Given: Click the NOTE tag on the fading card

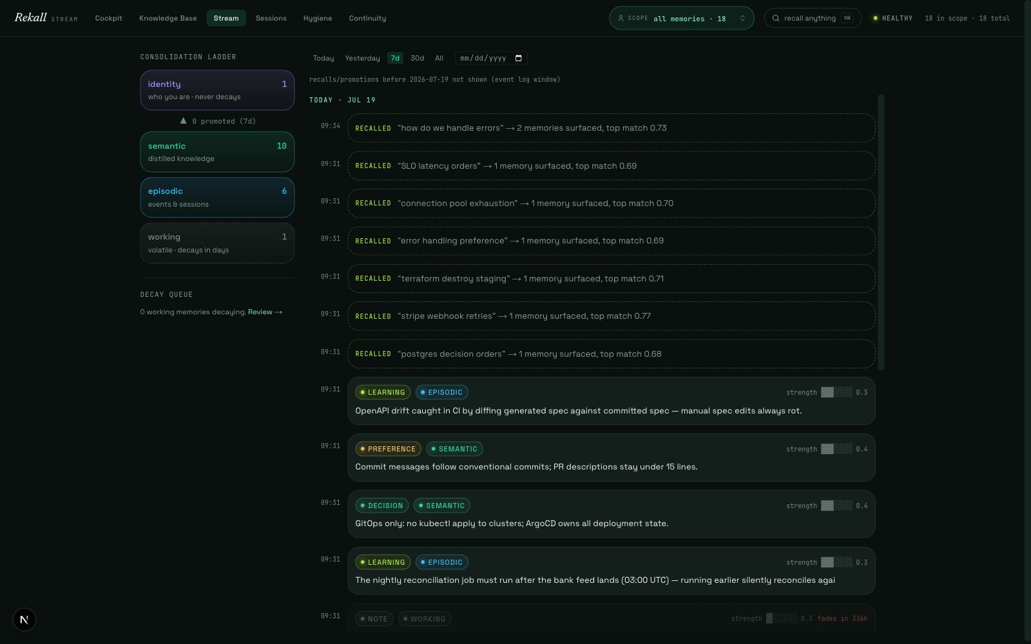Looking at the screenshot, I should pyautogui.click(x=374, y=619).
